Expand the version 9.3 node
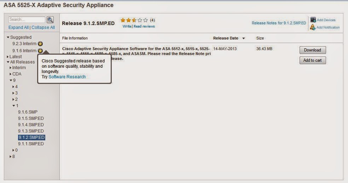Image resolution: width=348 pixels, height=183 pixels. click(13, 93)
